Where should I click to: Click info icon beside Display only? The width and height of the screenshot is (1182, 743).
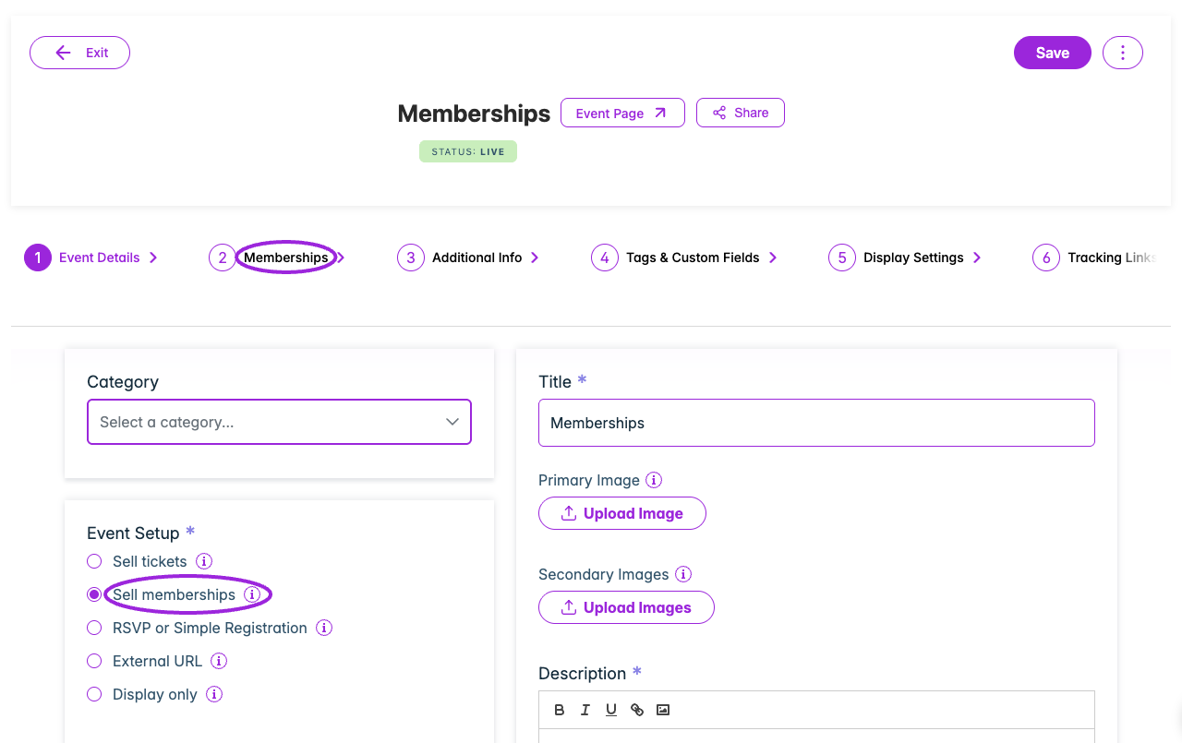214,694
